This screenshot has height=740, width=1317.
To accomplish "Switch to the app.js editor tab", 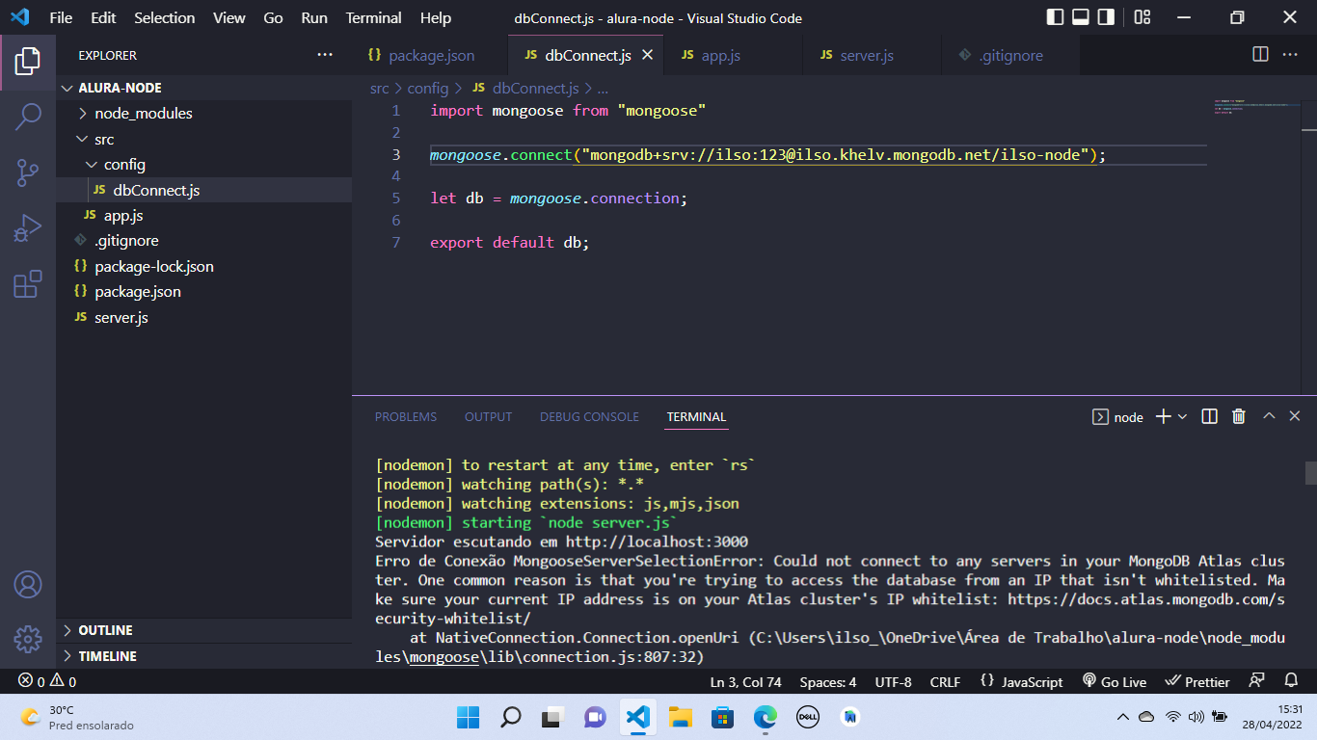I will pos(733,55).
